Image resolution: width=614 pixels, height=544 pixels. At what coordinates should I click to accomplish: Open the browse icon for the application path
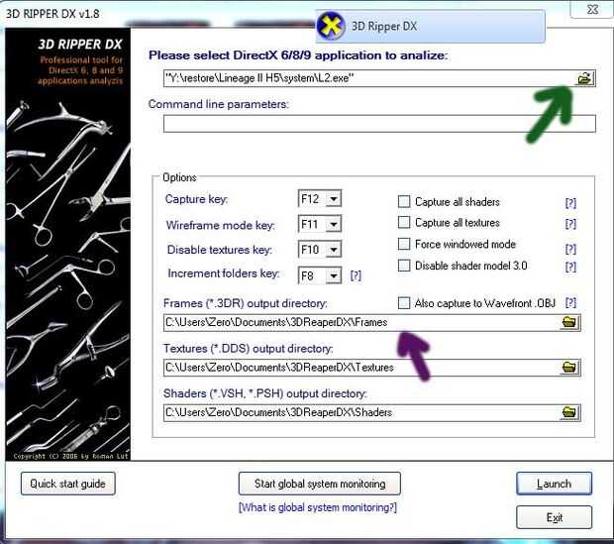point(584,78)
